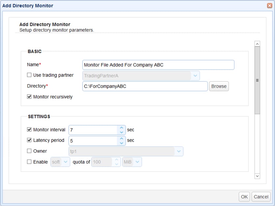Screen dimensions: 275x206
Task: Increase the Latency period using its up arrow
Action: [x=122, y=139]
